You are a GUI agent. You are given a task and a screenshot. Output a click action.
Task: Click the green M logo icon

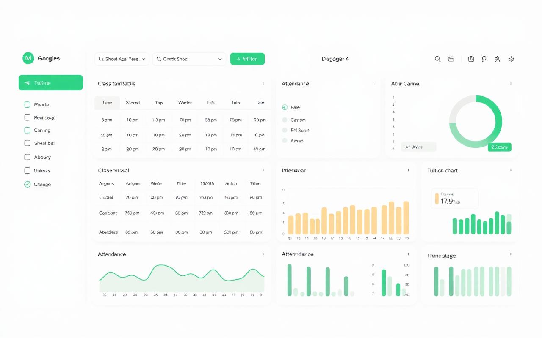pyautogui.click(x=28, y=58)
